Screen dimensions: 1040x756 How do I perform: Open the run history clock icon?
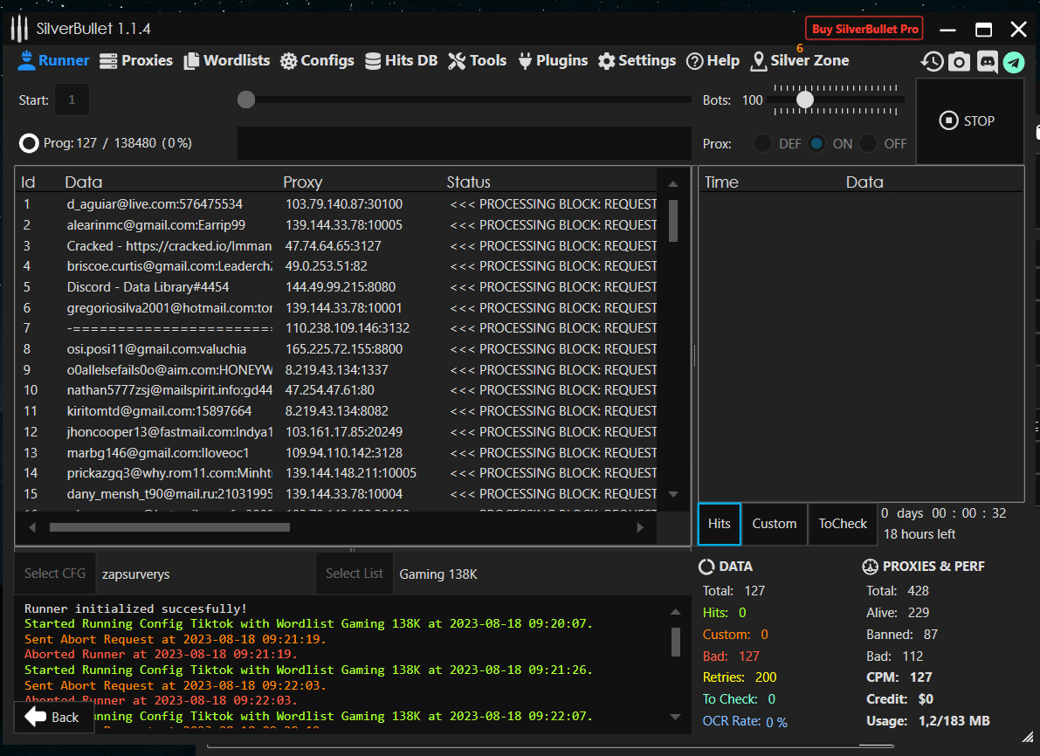pyautogui.click(x=932, y=61)
